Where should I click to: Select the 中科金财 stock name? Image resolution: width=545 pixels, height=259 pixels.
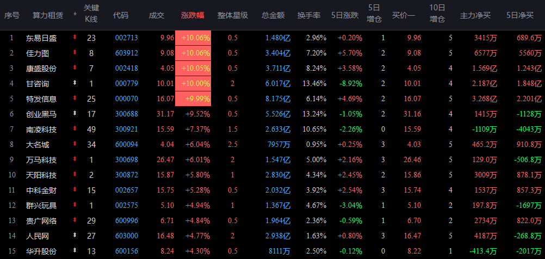[41, 190]
